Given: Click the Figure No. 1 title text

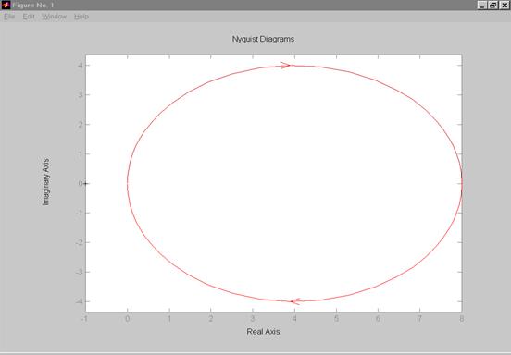Looking at the screenshot, I should pyautogui.click(x=33, y=6).
